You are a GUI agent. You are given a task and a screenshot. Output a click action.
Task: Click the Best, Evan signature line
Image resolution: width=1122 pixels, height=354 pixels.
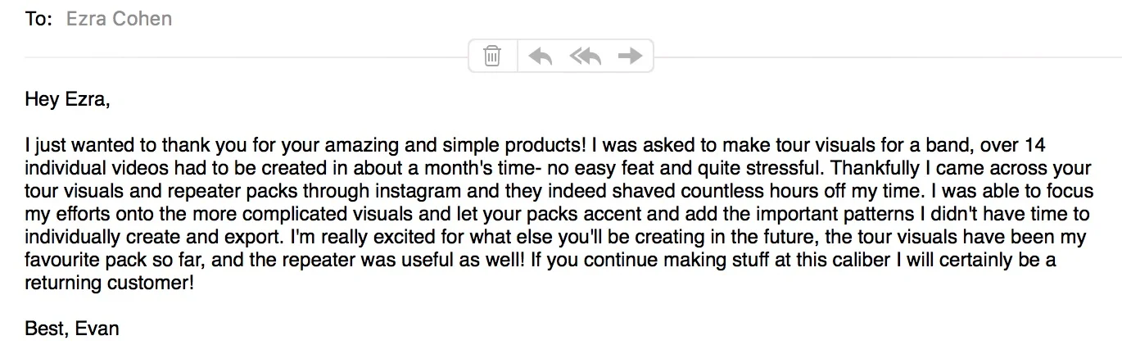(x=72, y=329)
